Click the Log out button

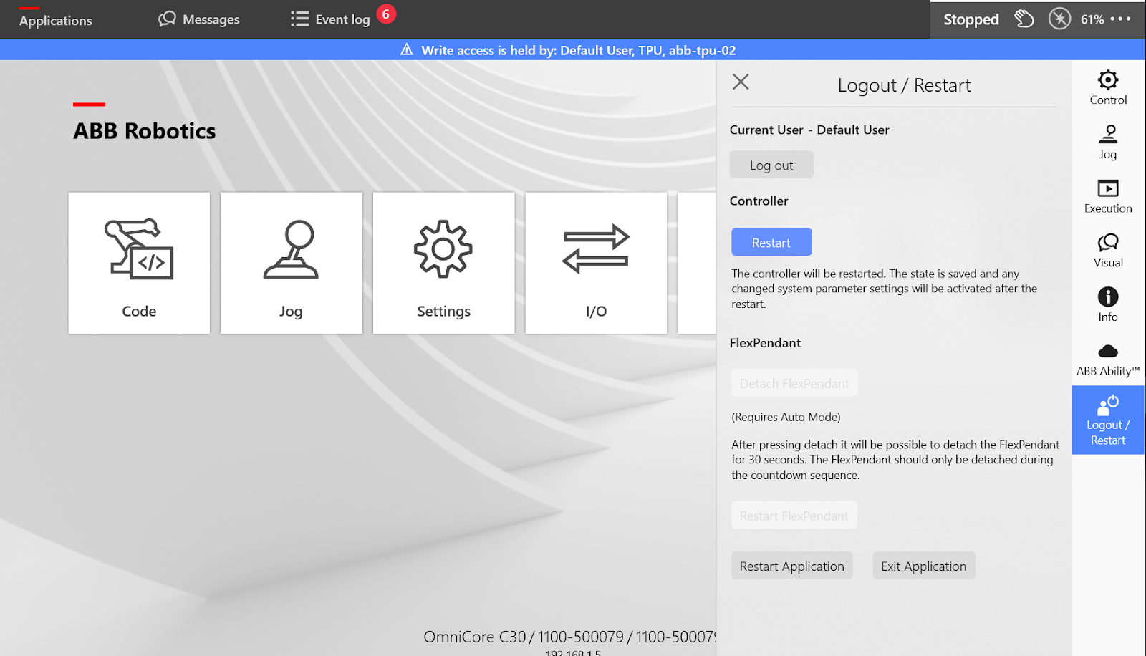[x=771, y=165]
